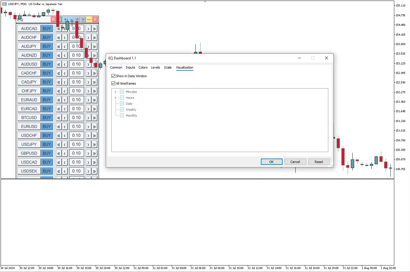The height and width of the screenshot is (272, 410).
Task: Click the BUY button in the EURCAD row
Action: [x=47, y=109]
